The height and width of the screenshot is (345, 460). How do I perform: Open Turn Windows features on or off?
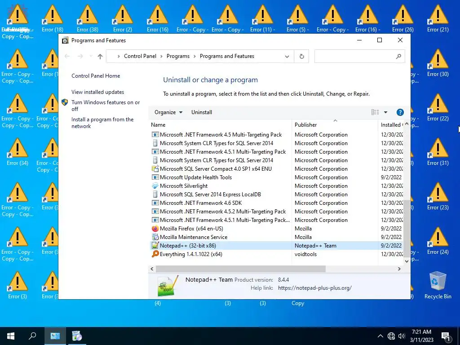pyautogui.click(x=106, y=106)
